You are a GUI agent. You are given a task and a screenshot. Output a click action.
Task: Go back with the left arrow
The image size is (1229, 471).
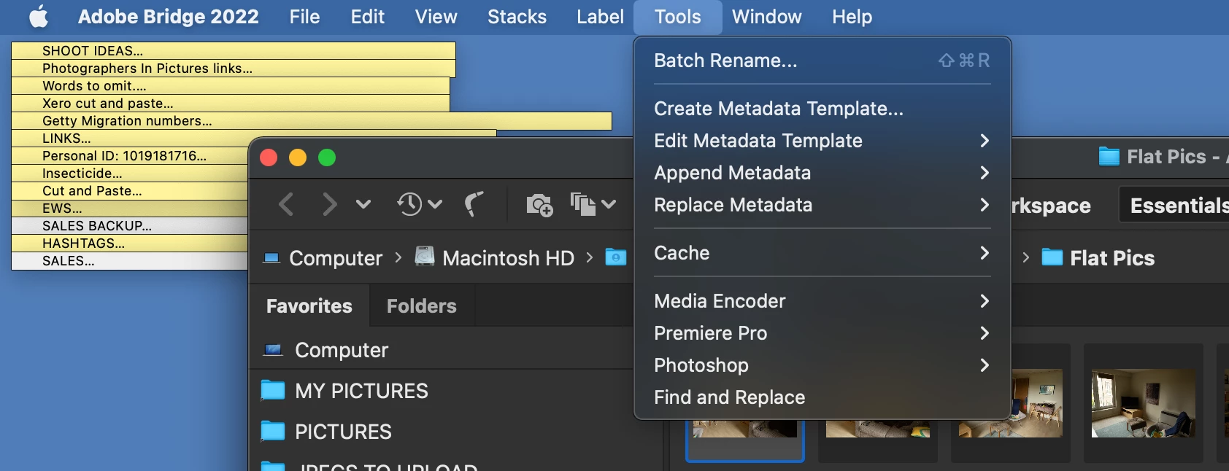286,204
